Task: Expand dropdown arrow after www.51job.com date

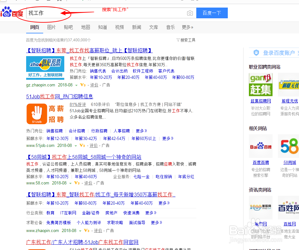Action: pos(76,146)
